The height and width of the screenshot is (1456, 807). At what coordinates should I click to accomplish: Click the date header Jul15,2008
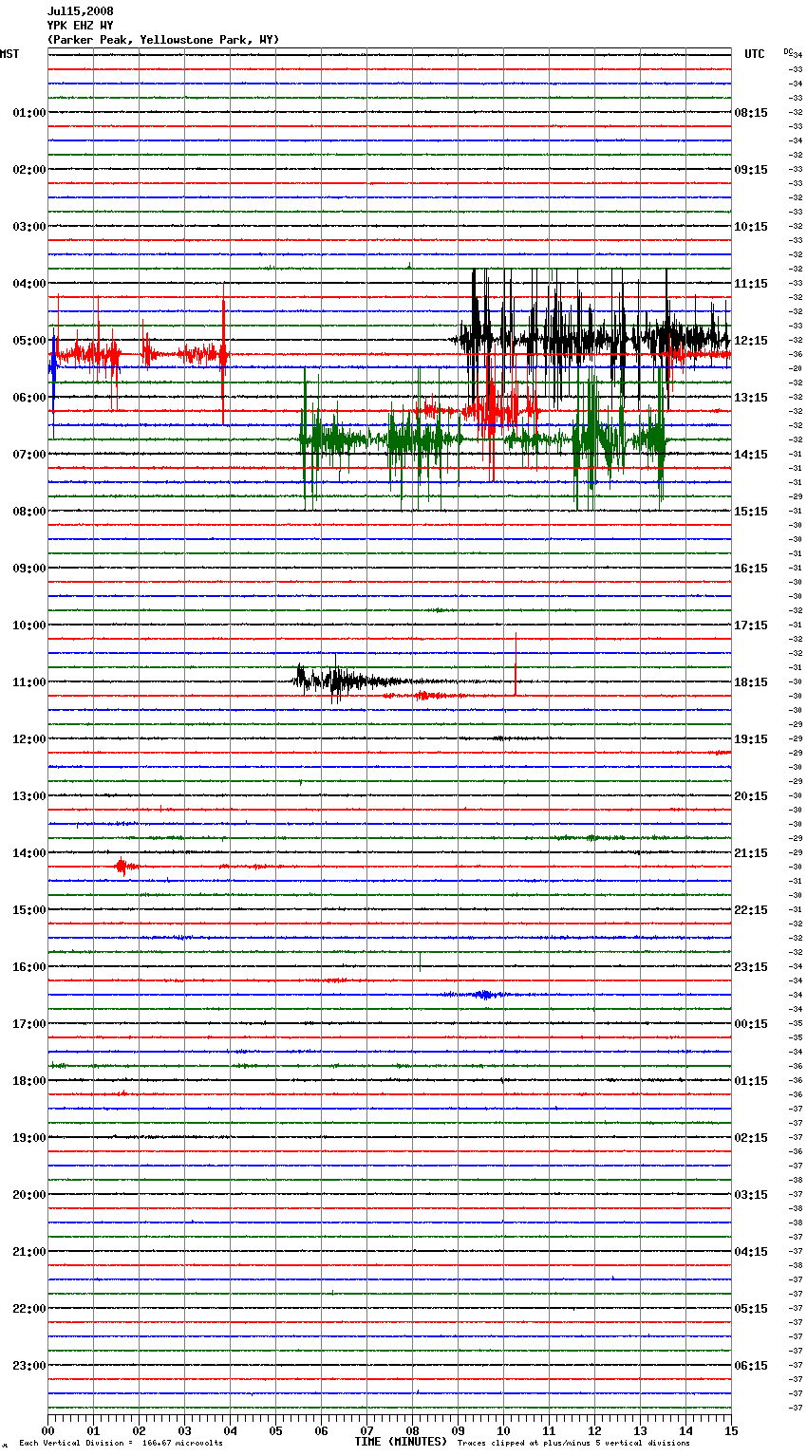(81, 11)
